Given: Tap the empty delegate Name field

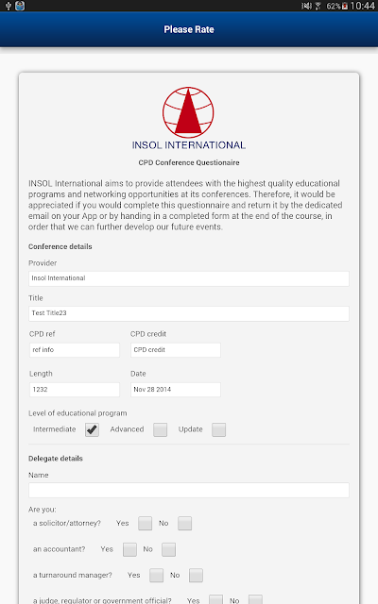Looking at the screenshot, I should pyautogui.click(x=189, y=490).
